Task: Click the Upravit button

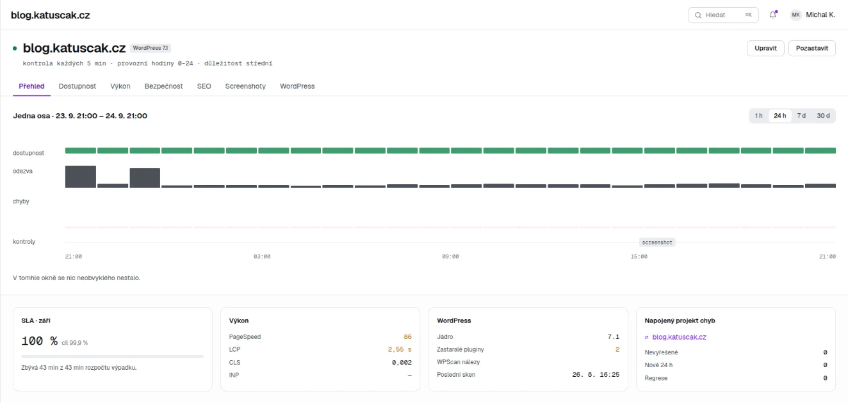Action: [x=765, y=49]
